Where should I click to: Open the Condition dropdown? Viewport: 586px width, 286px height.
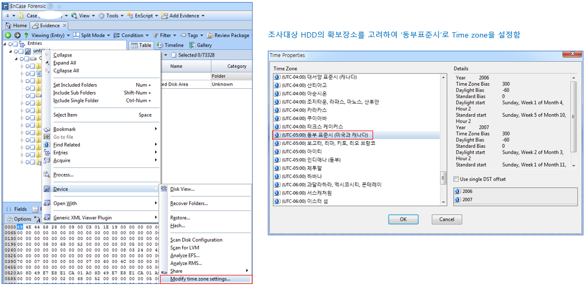pos(131,35)
